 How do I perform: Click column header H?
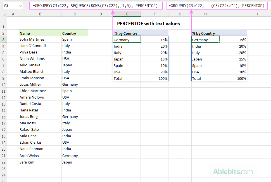point(205,14)
